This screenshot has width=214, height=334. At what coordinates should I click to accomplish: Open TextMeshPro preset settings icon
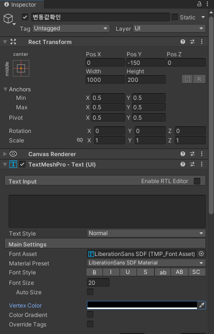pyautogui.click(x=192, y=164)
